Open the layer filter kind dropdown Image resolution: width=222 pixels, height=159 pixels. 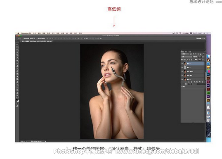[x=185, y=54]
